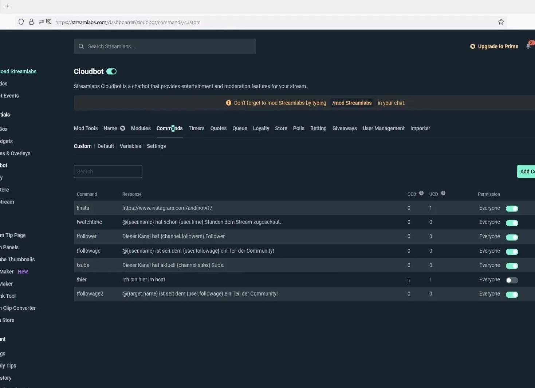535x388 pixels.
Task: Disable the permission toggle for !insta command
Action: point(512,208)
